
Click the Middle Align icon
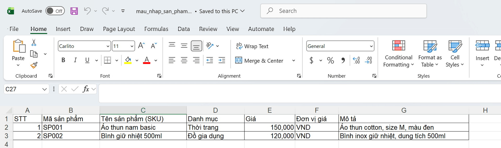click(184, 46)
